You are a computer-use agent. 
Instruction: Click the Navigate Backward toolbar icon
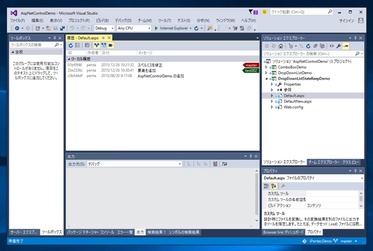point(17,28)
